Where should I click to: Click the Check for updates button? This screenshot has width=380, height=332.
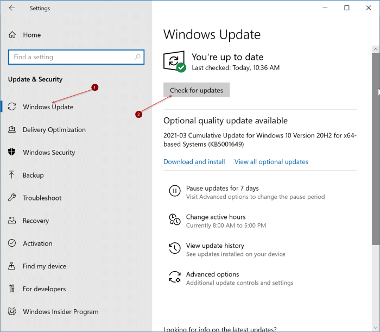[197, 90]
